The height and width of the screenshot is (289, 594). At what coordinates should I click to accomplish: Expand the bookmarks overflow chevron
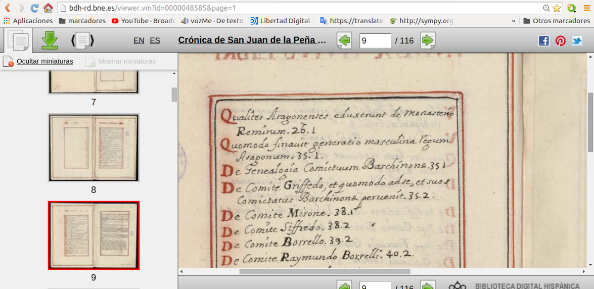coord(513,21)
